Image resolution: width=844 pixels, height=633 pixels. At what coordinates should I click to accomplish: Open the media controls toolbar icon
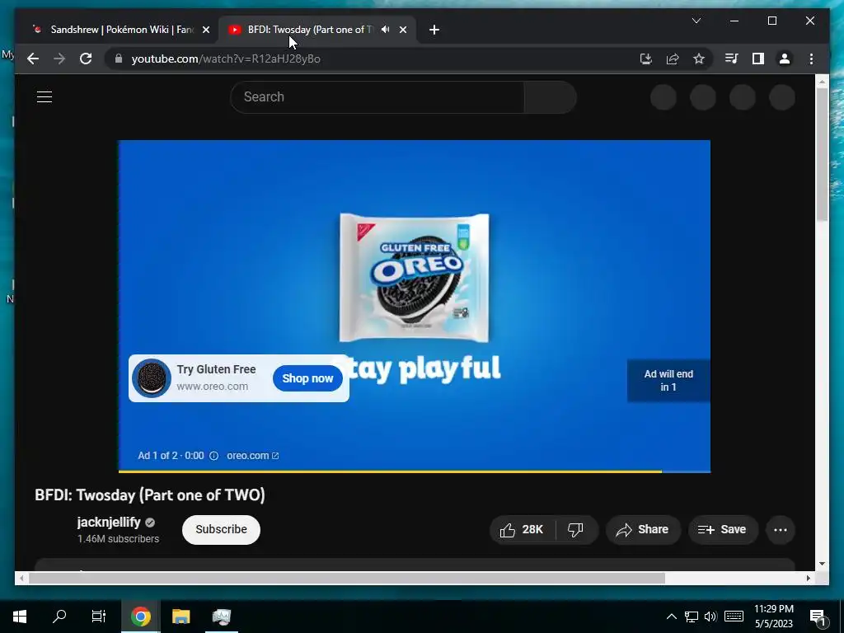[731, 59]
